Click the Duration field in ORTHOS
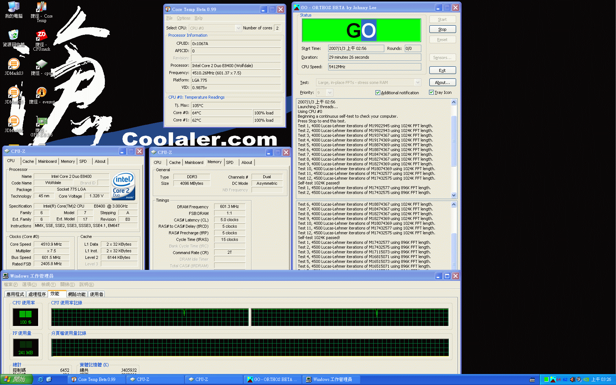The height and width of the screenshot is (385, 616). click(374, 57)
